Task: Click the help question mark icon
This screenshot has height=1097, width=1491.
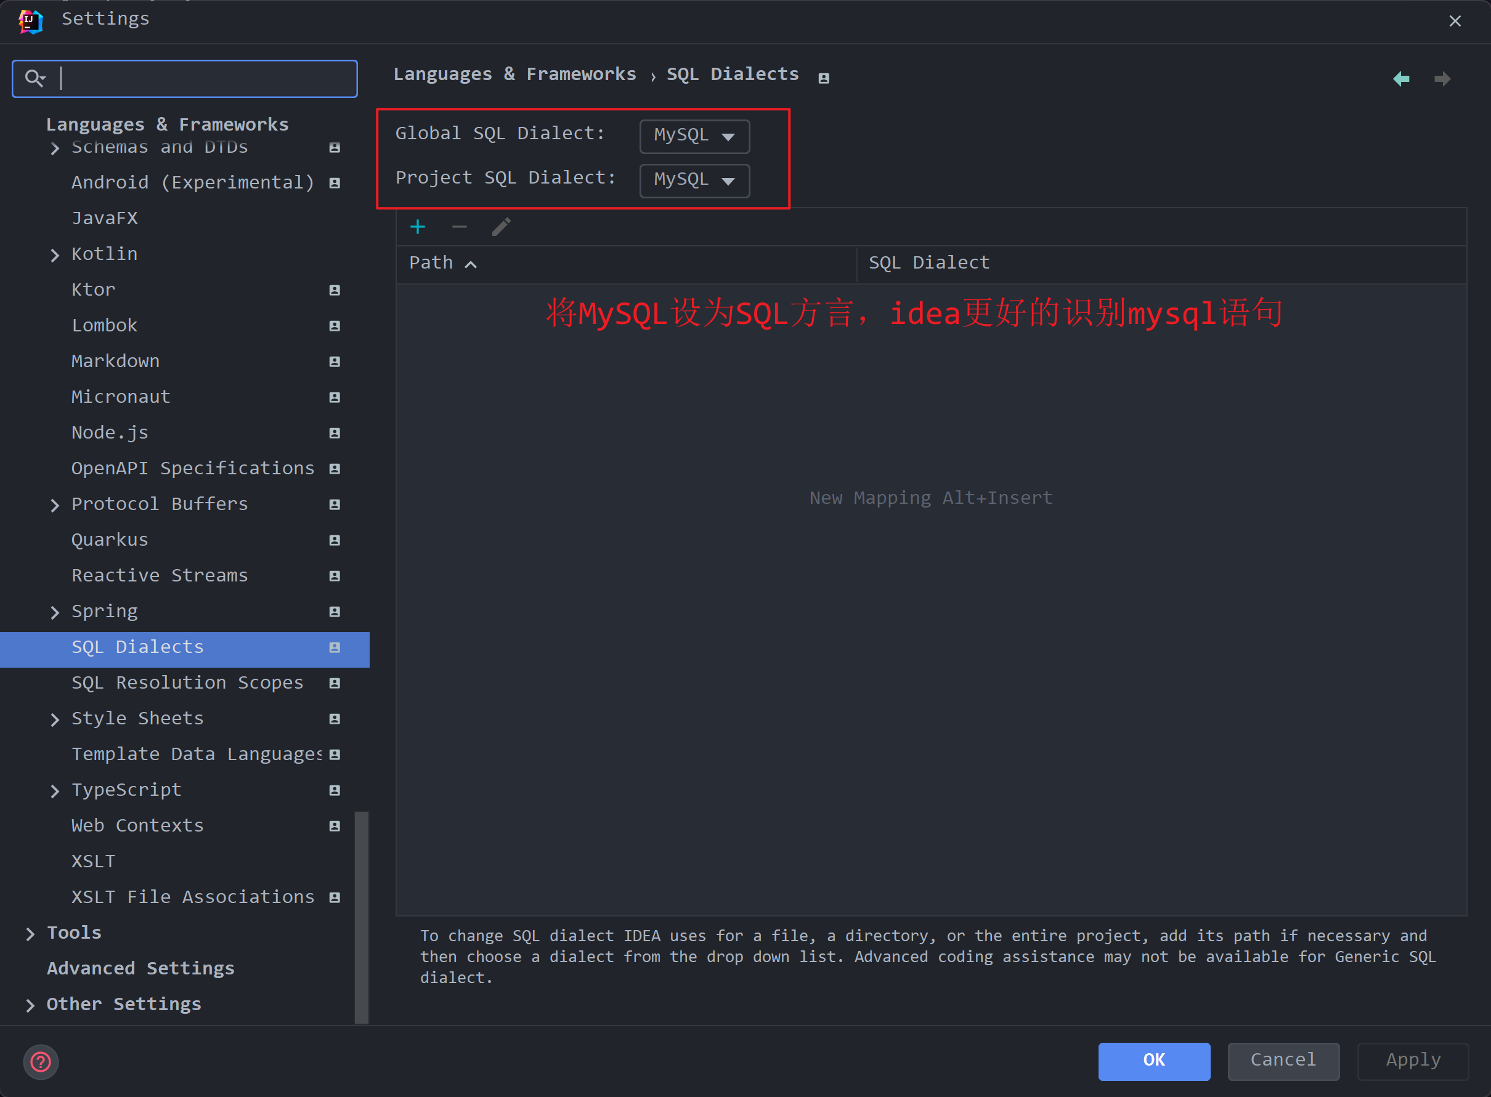Action: coord(41,1062)
